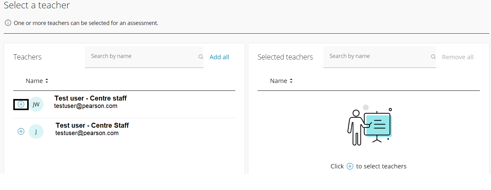Click the 'Selected teachers' panel heading
Viewport: 491px width, 190px height.
tap(285, 57)
